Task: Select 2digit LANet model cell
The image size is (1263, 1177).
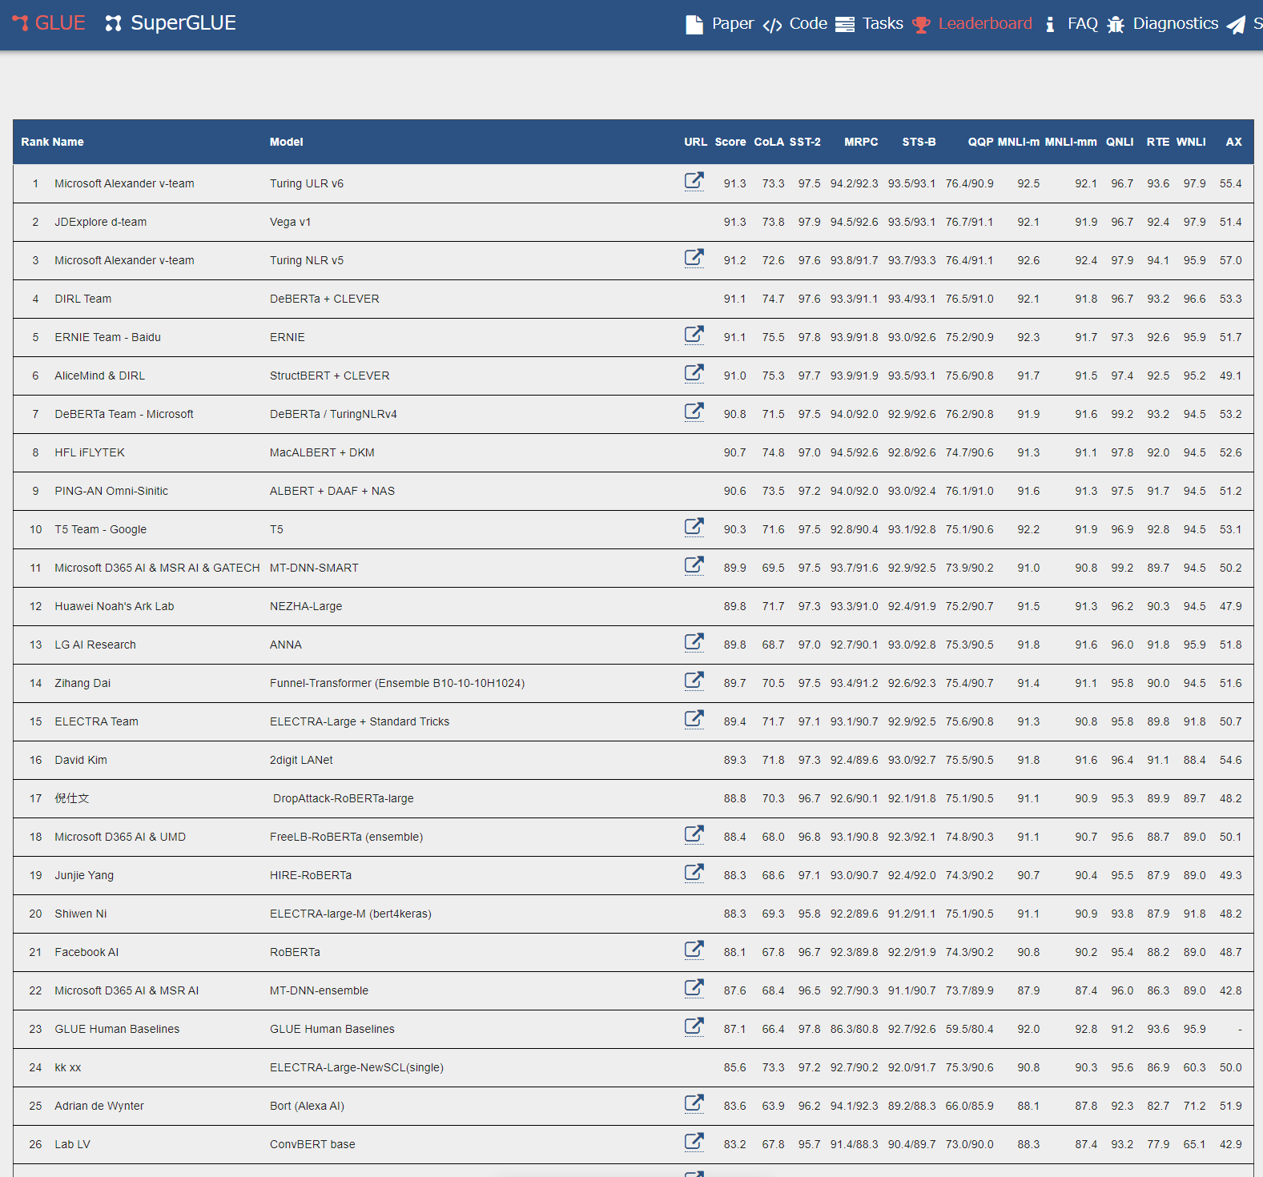Action: point(301,760)
